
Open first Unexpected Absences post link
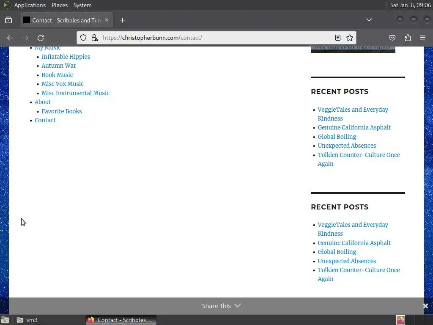(347, 146)
